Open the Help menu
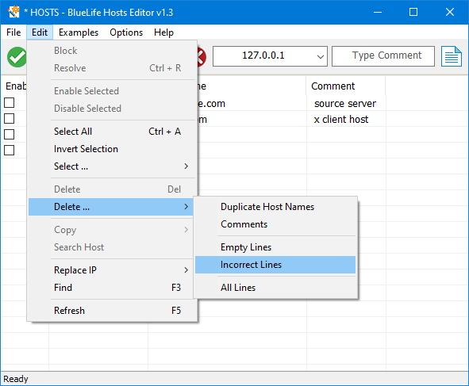 click(x=163, y=32)
